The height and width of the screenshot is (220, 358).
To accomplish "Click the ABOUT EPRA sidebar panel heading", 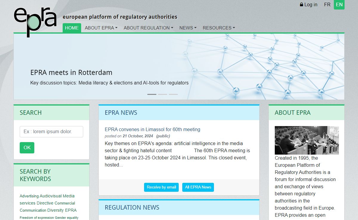I will (293, 113).
